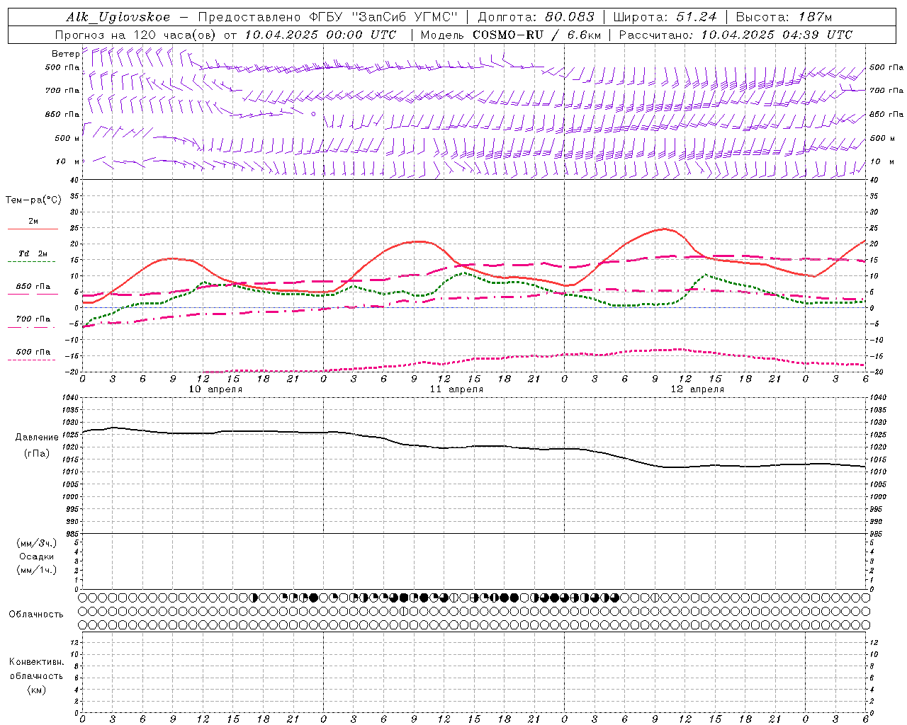Image resolution: width=907 pixels, height=725 pixels.
Task: Click the Осадки precipitation label
Action: tap(37, 556)
